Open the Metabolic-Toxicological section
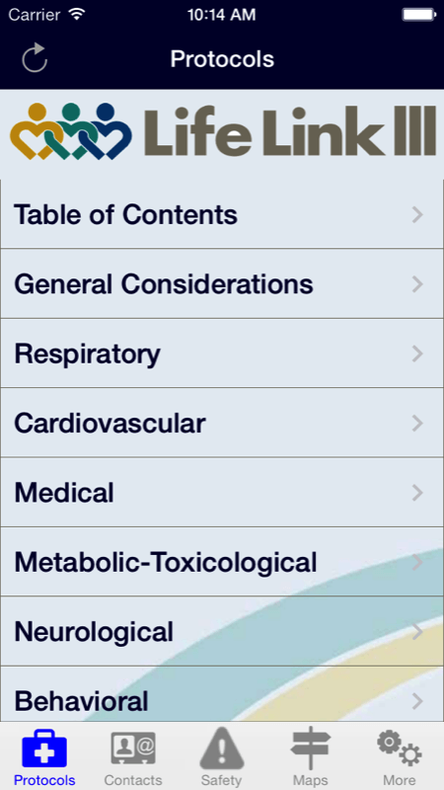Image resolution: width=444 pixels, height=790 pixels. [x=222, y=562]
